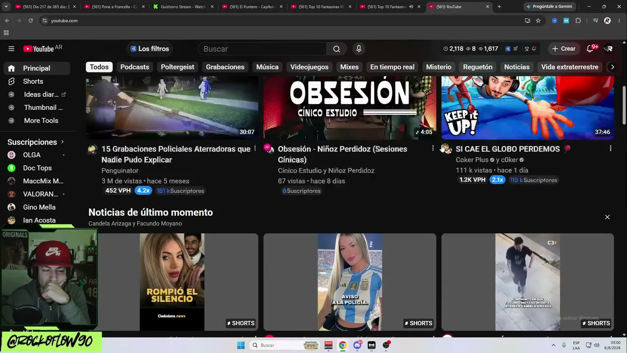
Task: Open the notifications bell
Action: click(x=590, y=49)
